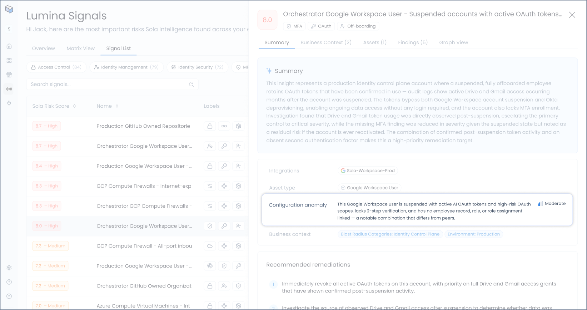587x310 pixels.
Task: Open the Findings (5) tab
Action: pos(413,42)
